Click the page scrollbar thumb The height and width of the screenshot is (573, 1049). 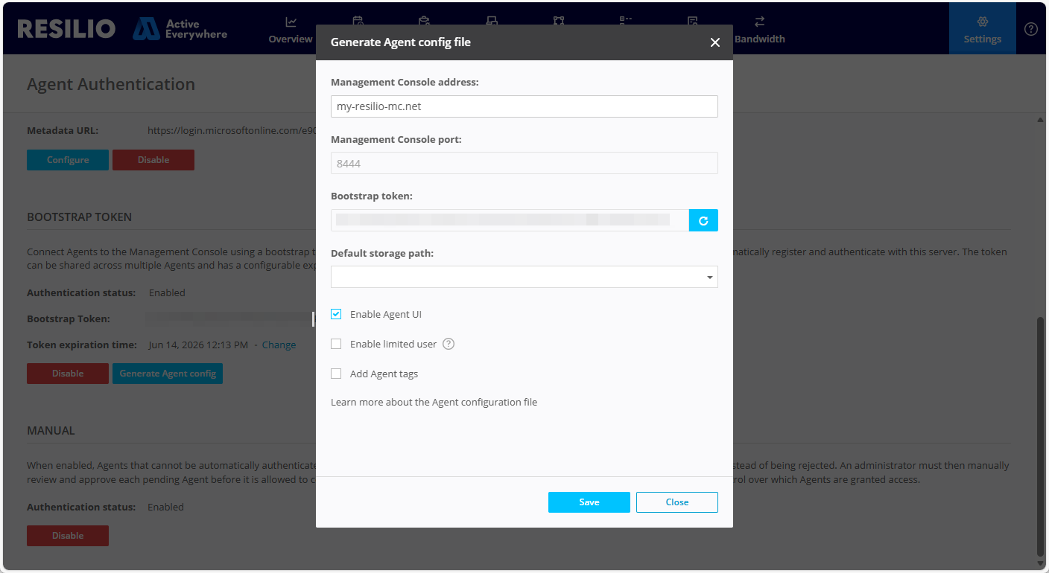[x=1040, y=435]
